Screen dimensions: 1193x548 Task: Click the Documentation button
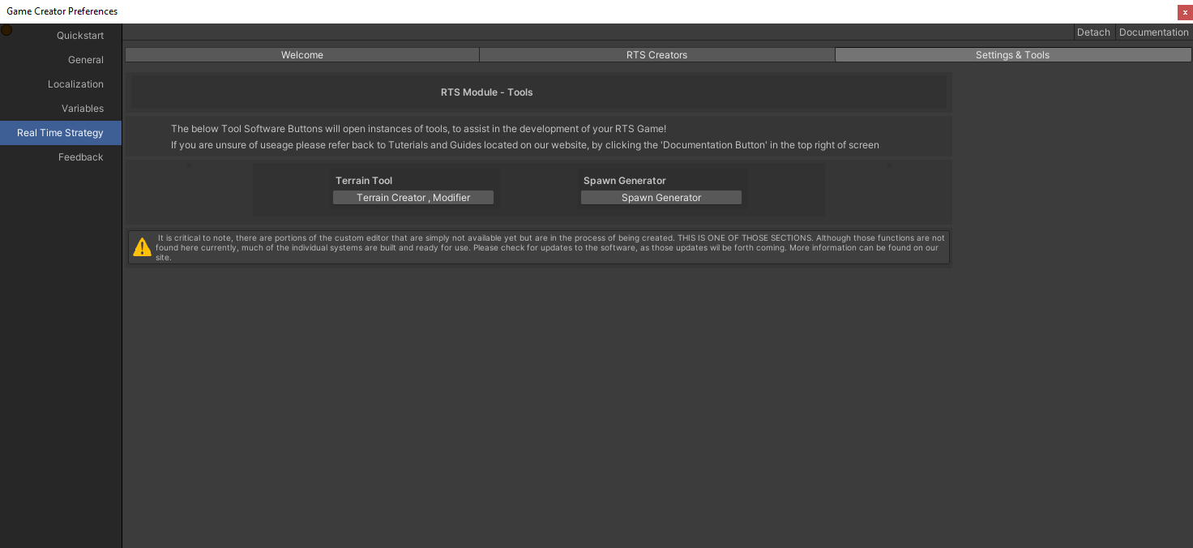(1153, 32)
